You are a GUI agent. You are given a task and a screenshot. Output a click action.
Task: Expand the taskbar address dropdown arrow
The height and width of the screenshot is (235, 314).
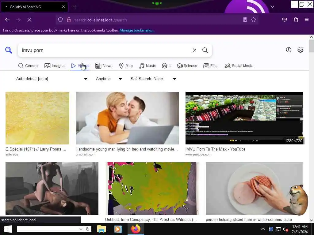click(x=81, y=229)
